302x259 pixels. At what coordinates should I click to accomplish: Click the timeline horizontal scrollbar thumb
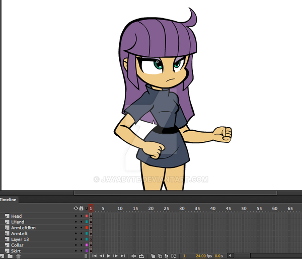[x=242, y=255]
